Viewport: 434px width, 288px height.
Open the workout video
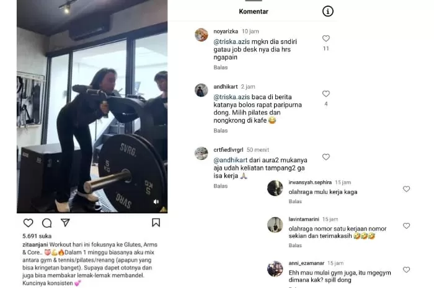tap(92, 107)
